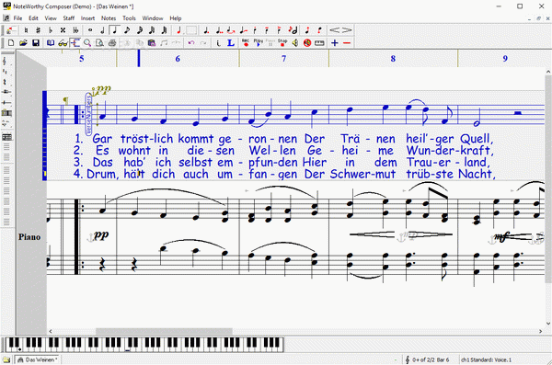The height and width of the screenshot is (365, 552).
Task: Stop playback with the Stop button
Action: (x=282, y=43)
